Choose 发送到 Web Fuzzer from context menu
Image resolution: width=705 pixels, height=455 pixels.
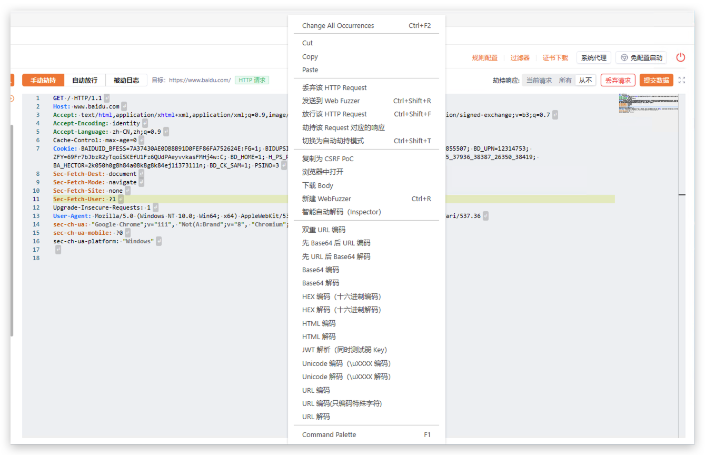point(331,101)
